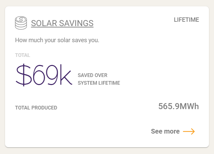Click the orange right arrow icon
The image size is (214, 154).
[189, 131]
